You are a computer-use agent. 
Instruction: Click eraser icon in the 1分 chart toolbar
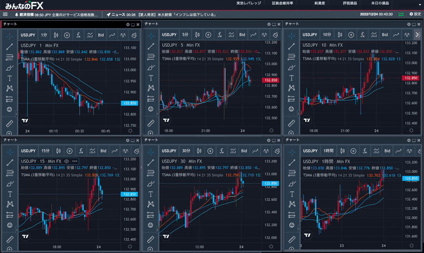[x=134, y=35]
